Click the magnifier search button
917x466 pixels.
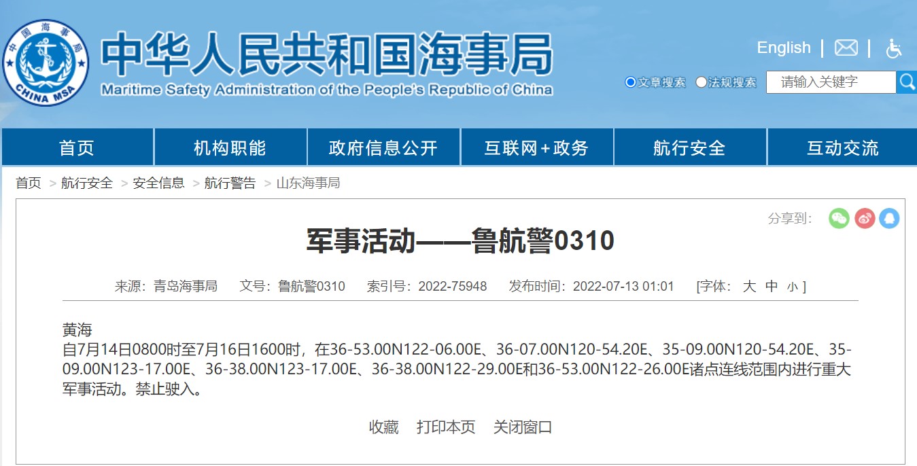pyautogui.click(x=907, y=82)
